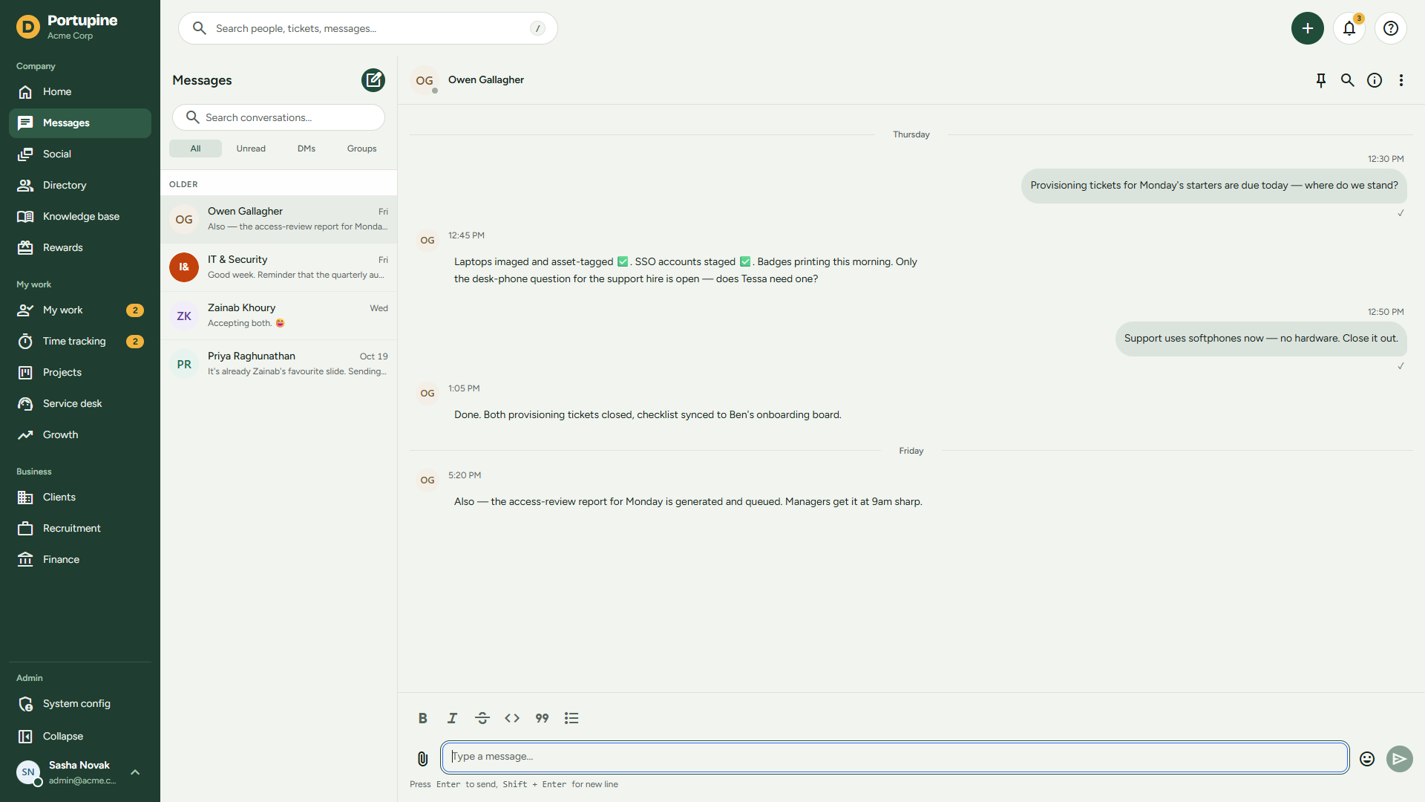Click the SN profile avatar
This screenshot has width=1425, height=802.
[28, 772]
